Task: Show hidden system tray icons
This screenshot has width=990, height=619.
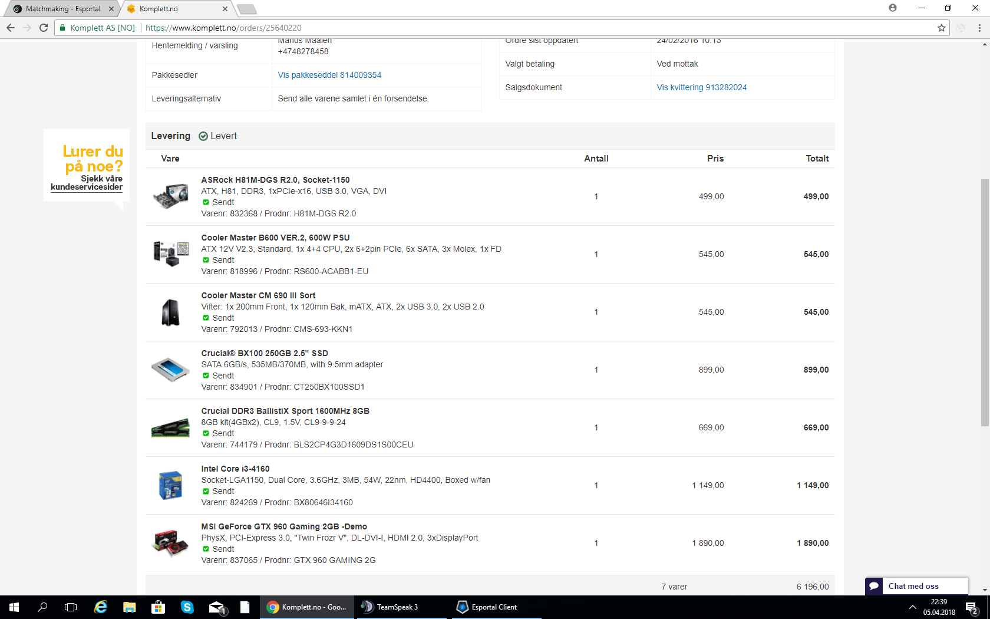Action: click(x=913, y=607)
